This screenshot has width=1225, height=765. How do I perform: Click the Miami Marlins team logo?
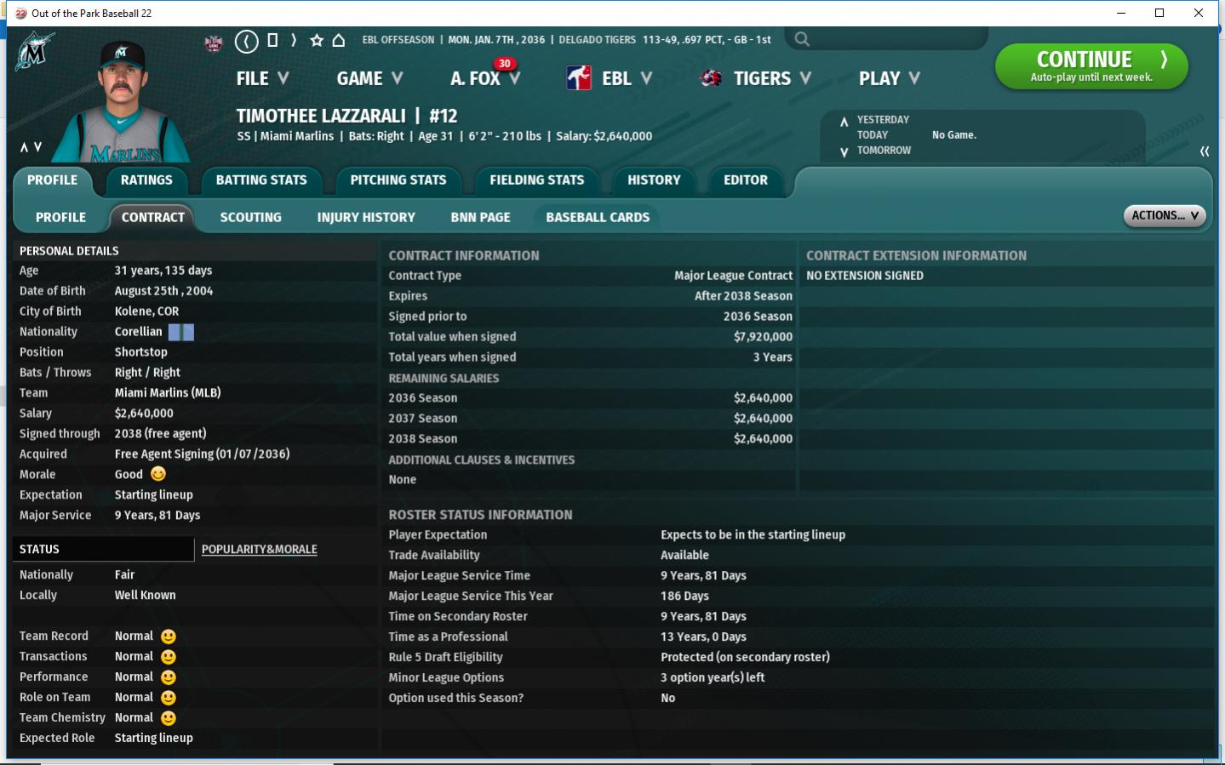pyautogui.click(x=35, y=53)
